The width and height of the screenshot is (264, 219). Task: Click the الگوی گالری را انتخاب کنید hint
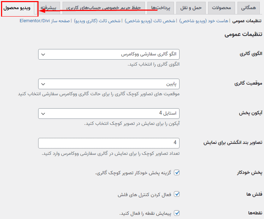153,64
